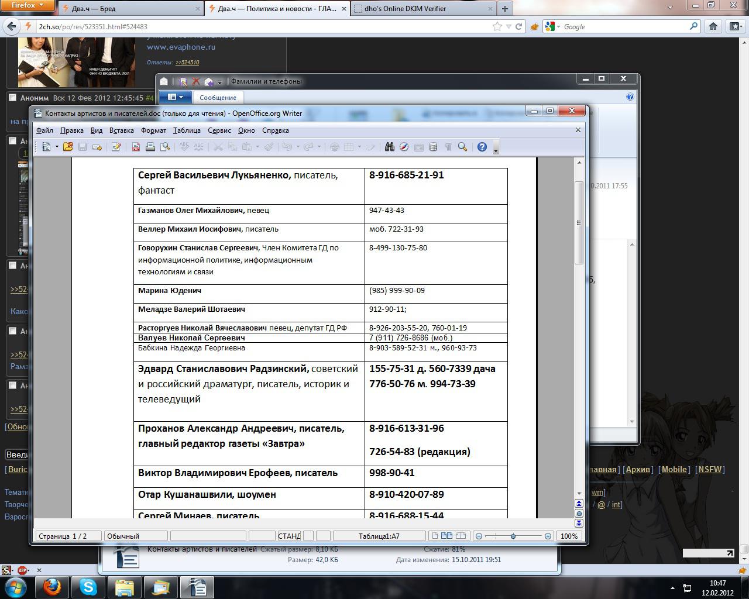The image size is (749, 599).
Task: Open the Справка menu
Action: point(275,130)
